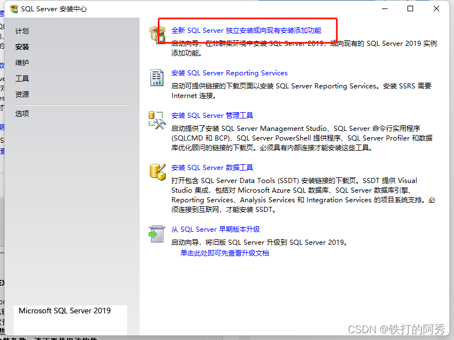Open 从 SQL Server 早期版本升级 link
This screenshot has width=454, height=340.
click(216, 229)
